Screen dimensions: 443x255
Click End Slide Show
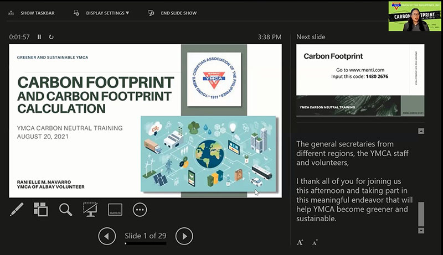(x=178, y=13)
